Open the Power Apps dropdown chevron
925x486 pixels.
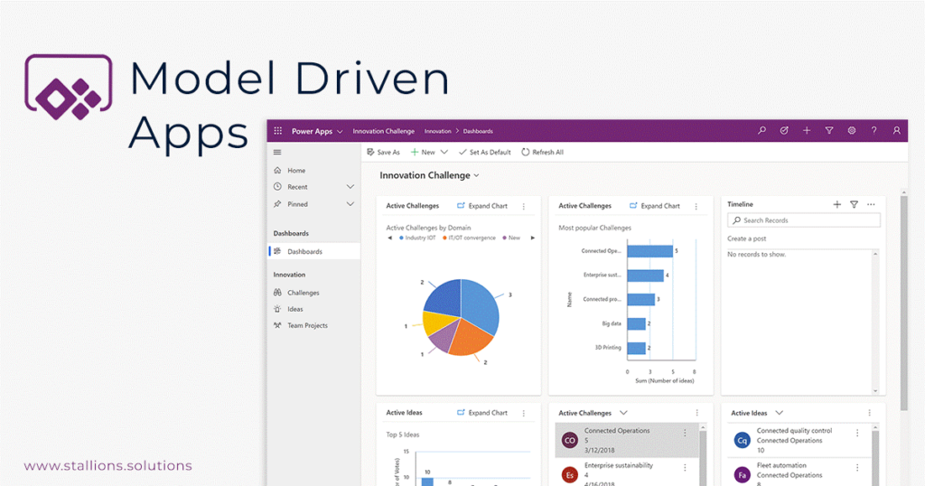340,132
